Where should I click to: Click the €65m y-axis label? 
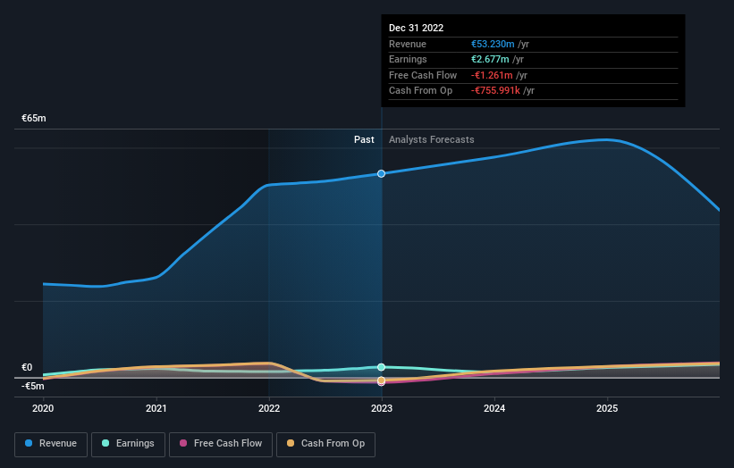pyautogui.click(x=34, y=118)
